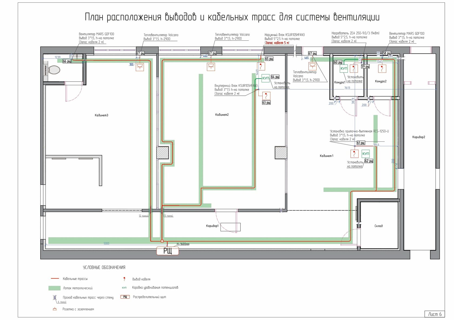Select the 60 рщ tag

(338, 62)
